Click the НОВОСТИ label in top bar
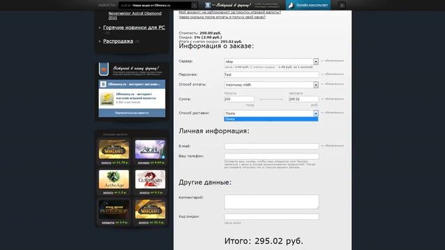 [106, 6]
